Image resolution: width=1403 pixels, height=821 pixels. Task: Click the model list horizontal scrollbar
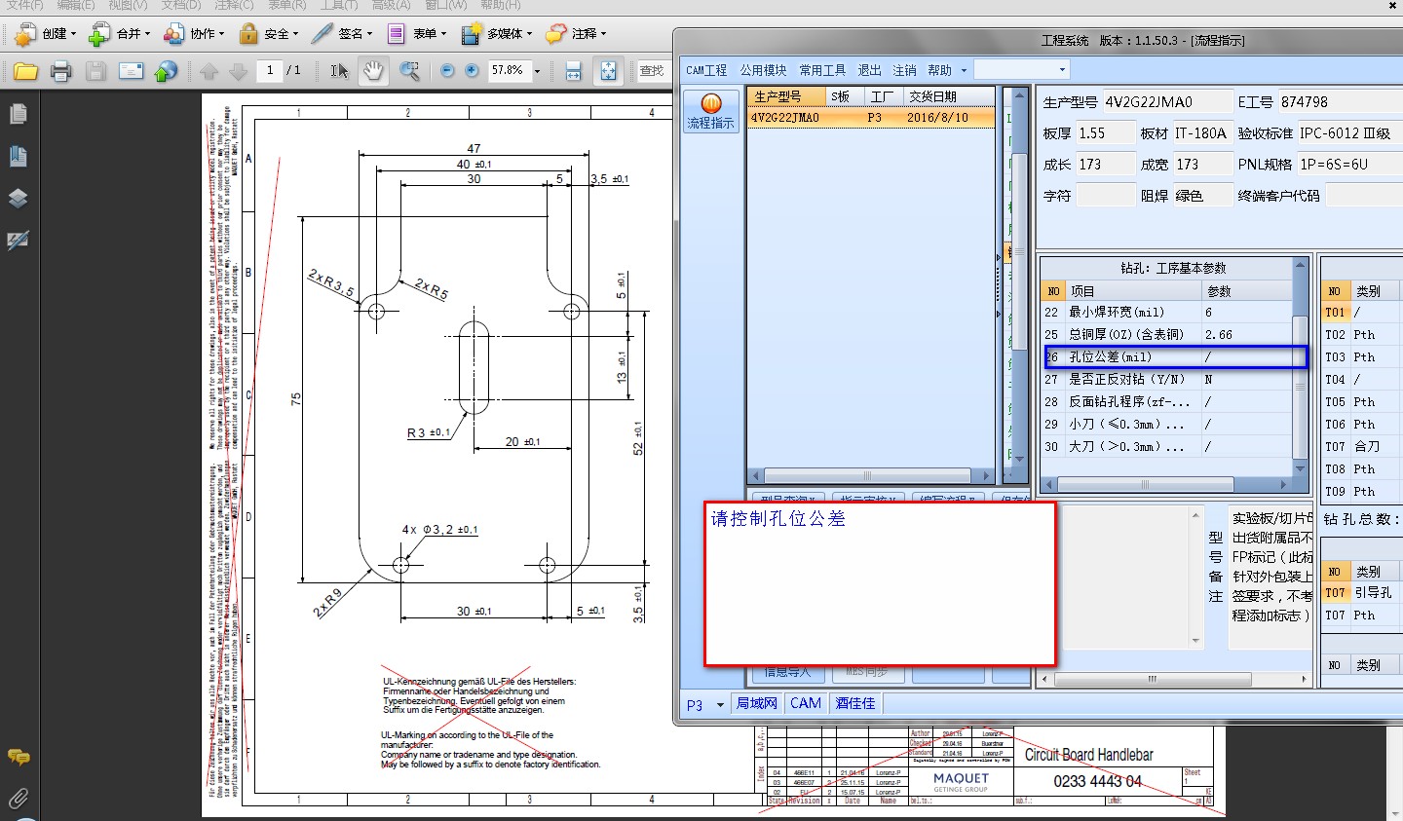[870, 476]
